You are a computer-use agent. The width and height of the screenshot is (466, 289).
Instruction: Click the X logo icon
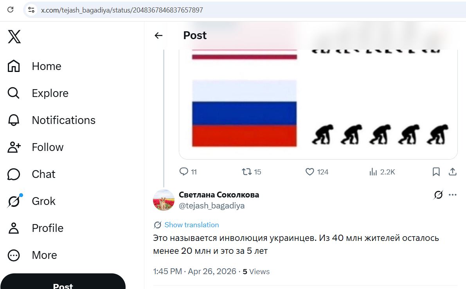[x=14, y=37]
